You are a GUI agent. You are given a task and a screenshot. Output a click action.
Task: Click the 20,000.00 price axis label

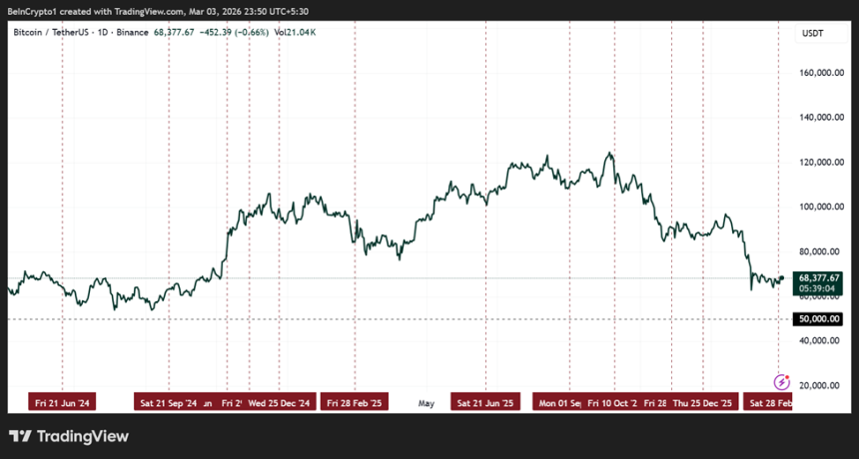coord(823,385)
